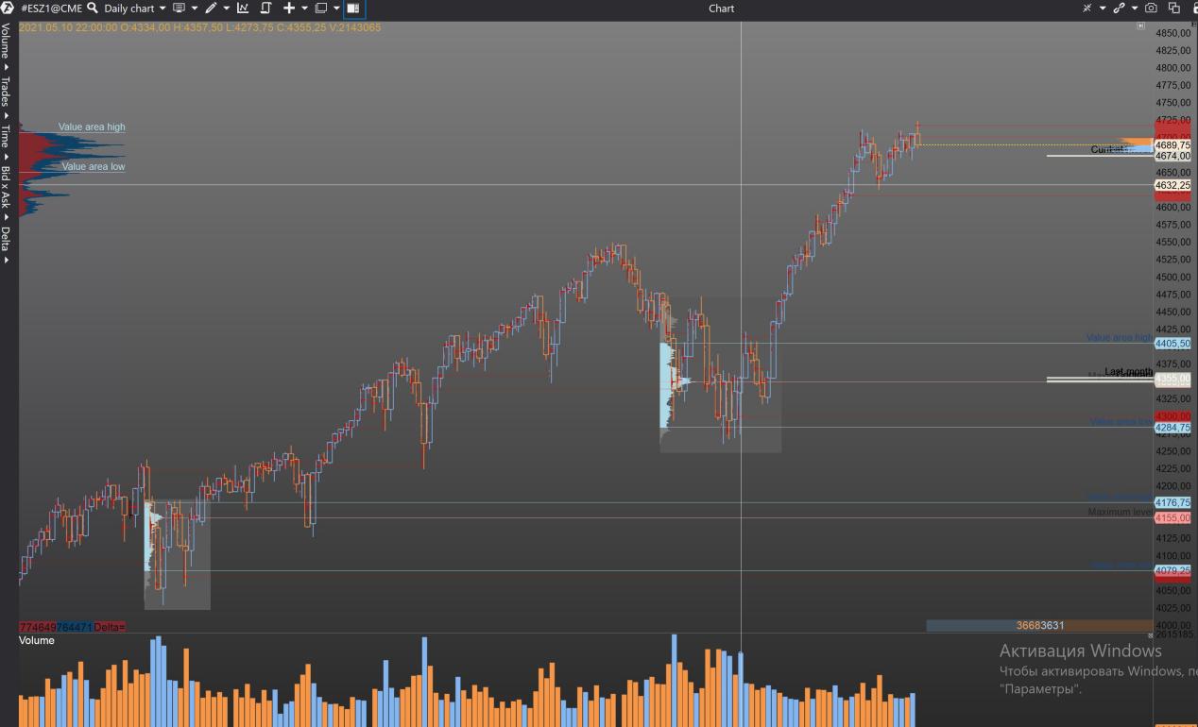1198x727 pixels.
Task: Click the crossing-lines crosshair mode icon
Action: pyautogui.click(x=1087, y=8)
